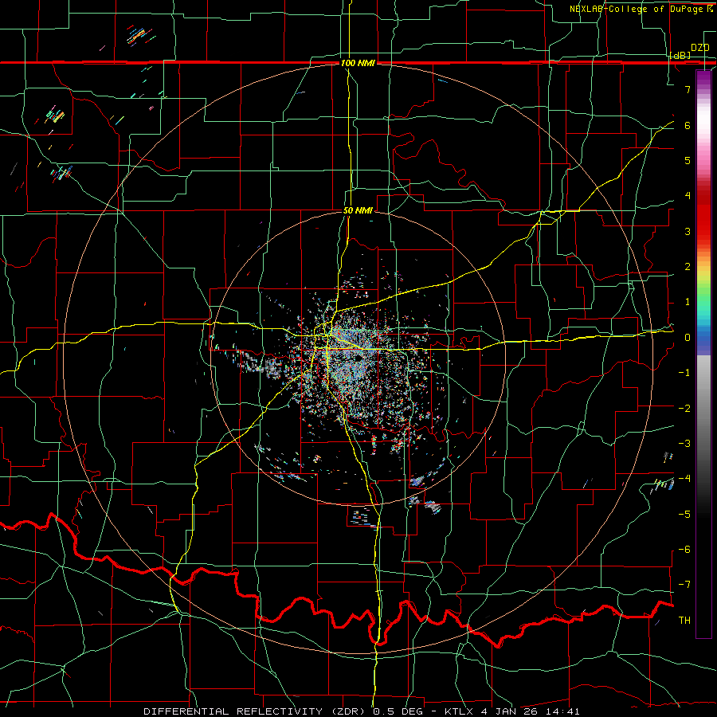Click the -1 tick label on color scale

(684, 373)
